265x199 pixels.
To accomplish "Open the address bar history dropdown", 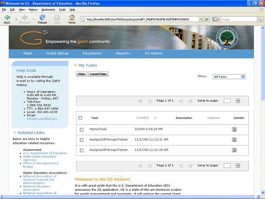I will point(201,19).
